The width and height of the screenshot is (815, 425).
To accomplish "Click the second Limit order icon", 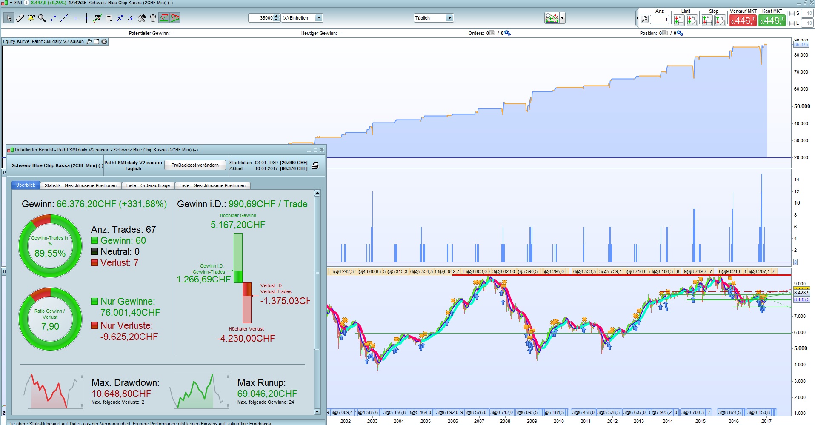I will [x=692, y=20].
